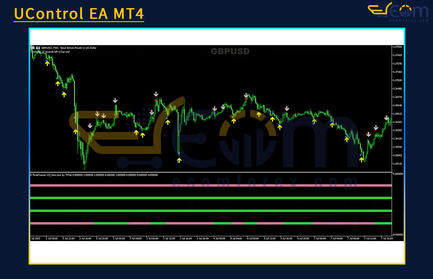Click price level 1.36250 on the axis
Screen dimensions: 433x279
398,130
